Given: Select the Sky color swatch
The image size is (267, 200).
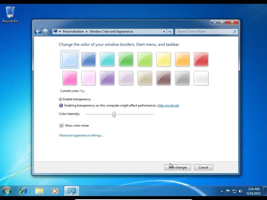Looking at the screenshot, I should [69, 59].
